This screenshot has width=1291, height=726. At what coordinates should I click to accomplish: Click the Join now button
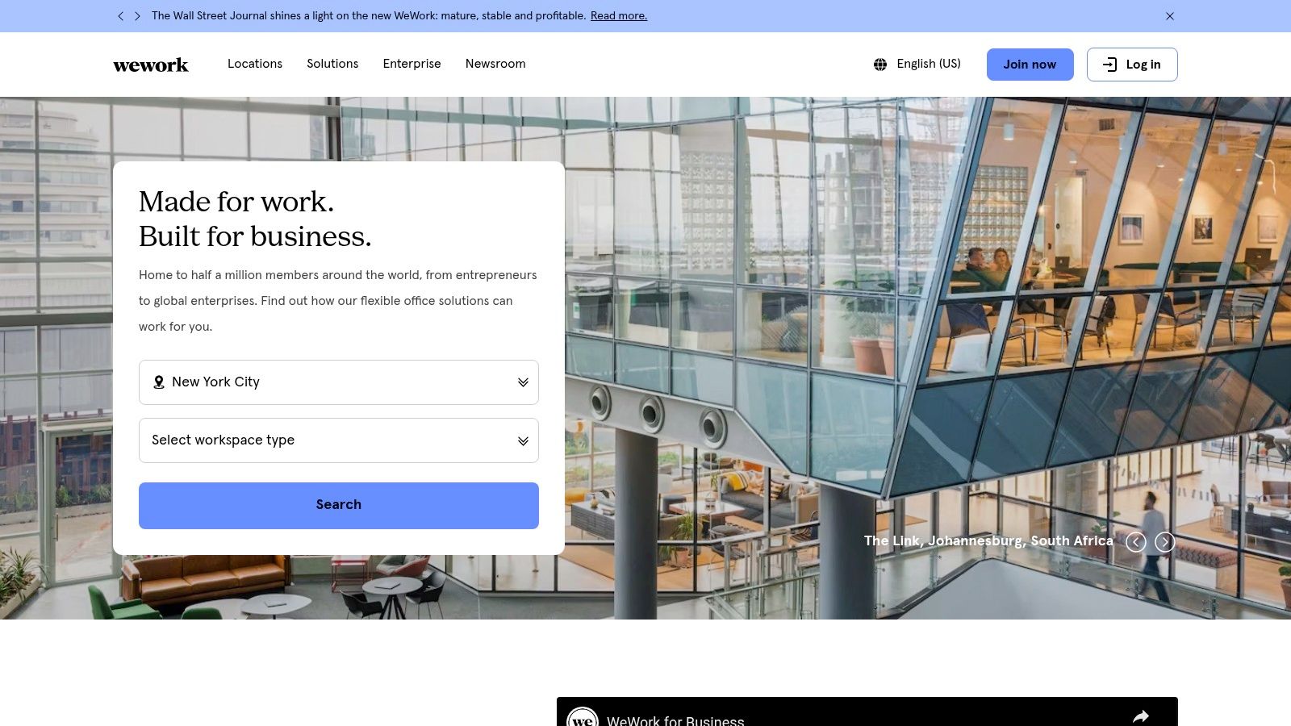point(1030,65)
